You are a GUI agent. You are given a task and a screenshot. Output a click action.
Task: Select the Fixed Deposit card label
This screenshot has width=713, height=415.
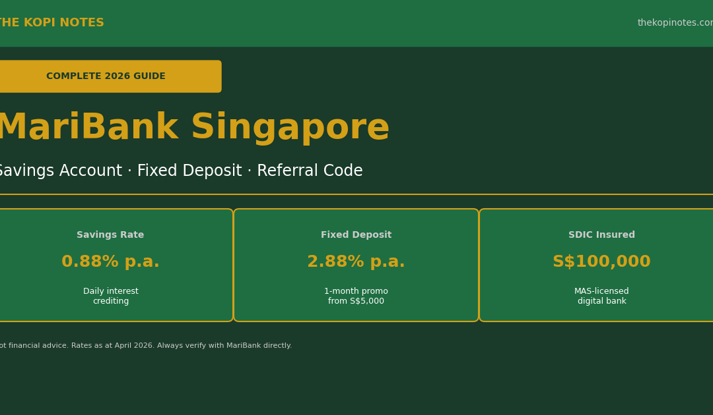coord(356,235)
